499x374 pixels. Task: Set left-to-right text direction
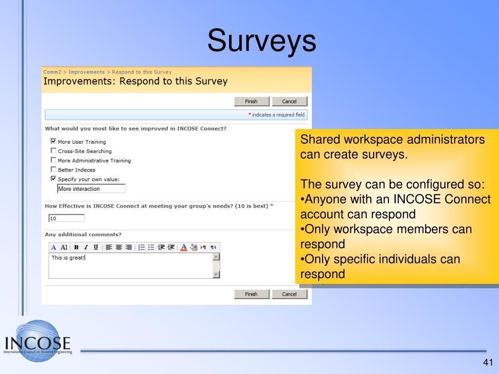click(203, 247)
